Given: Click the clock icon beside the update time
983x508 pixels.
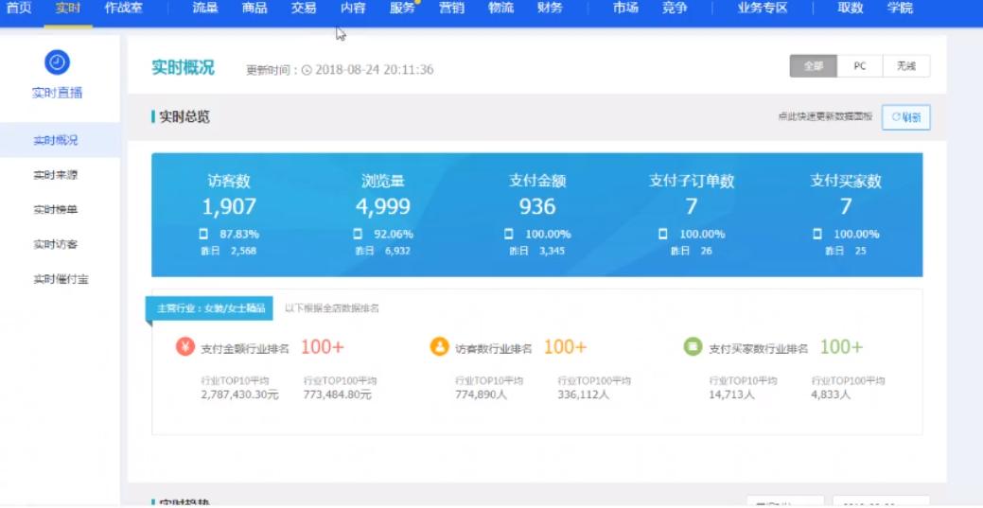Looking at the screenshot, I should click(x=307, y=70).
